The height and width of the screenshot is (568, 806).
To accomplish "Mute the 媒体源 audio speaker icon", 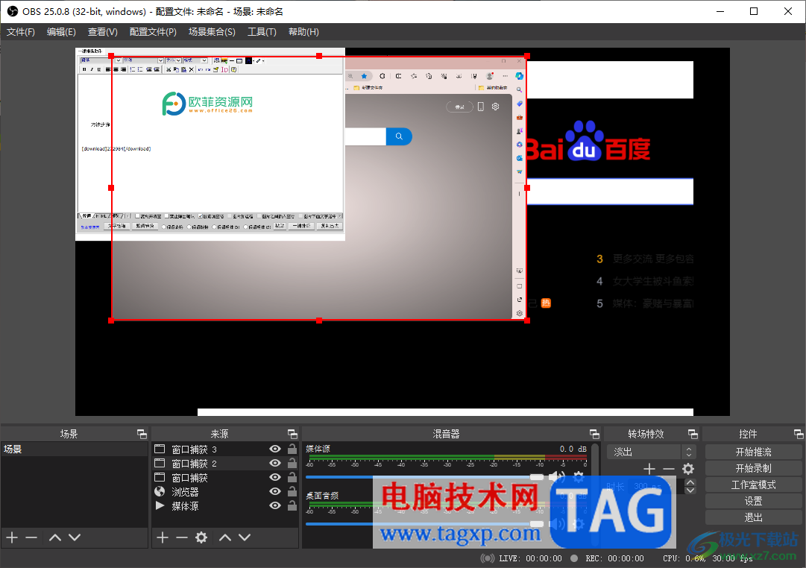I will [x=556, y=477].
